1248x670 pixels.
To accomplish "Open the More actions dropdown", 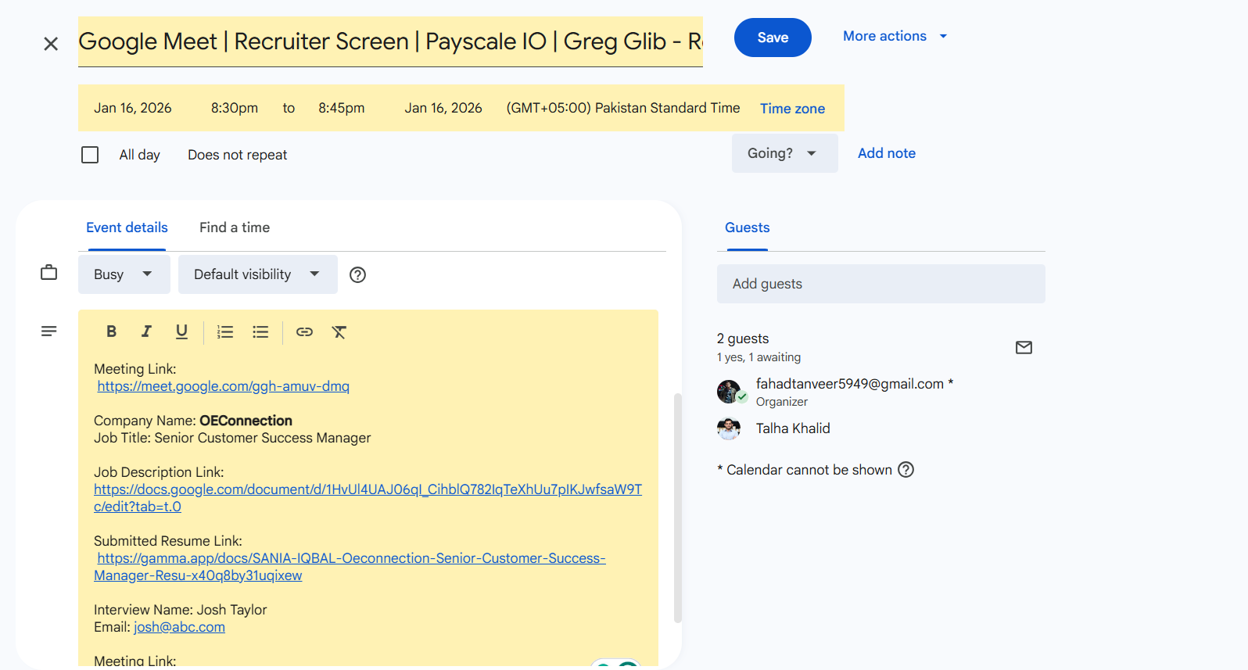I will [895, 36].
